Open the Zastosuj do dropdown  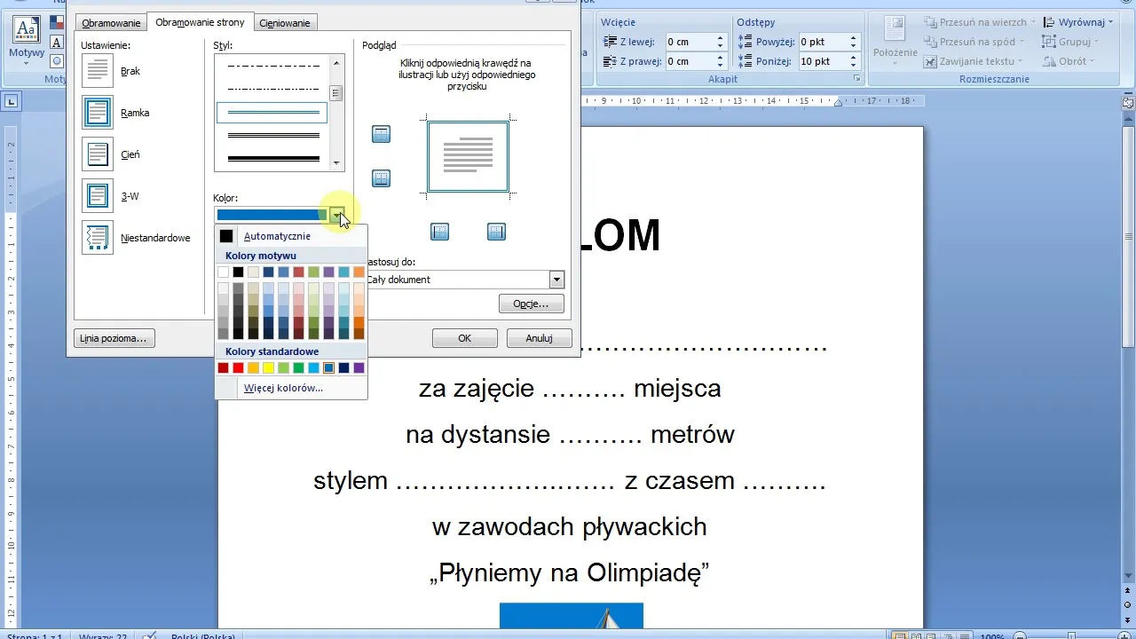[x=556, y=280]
